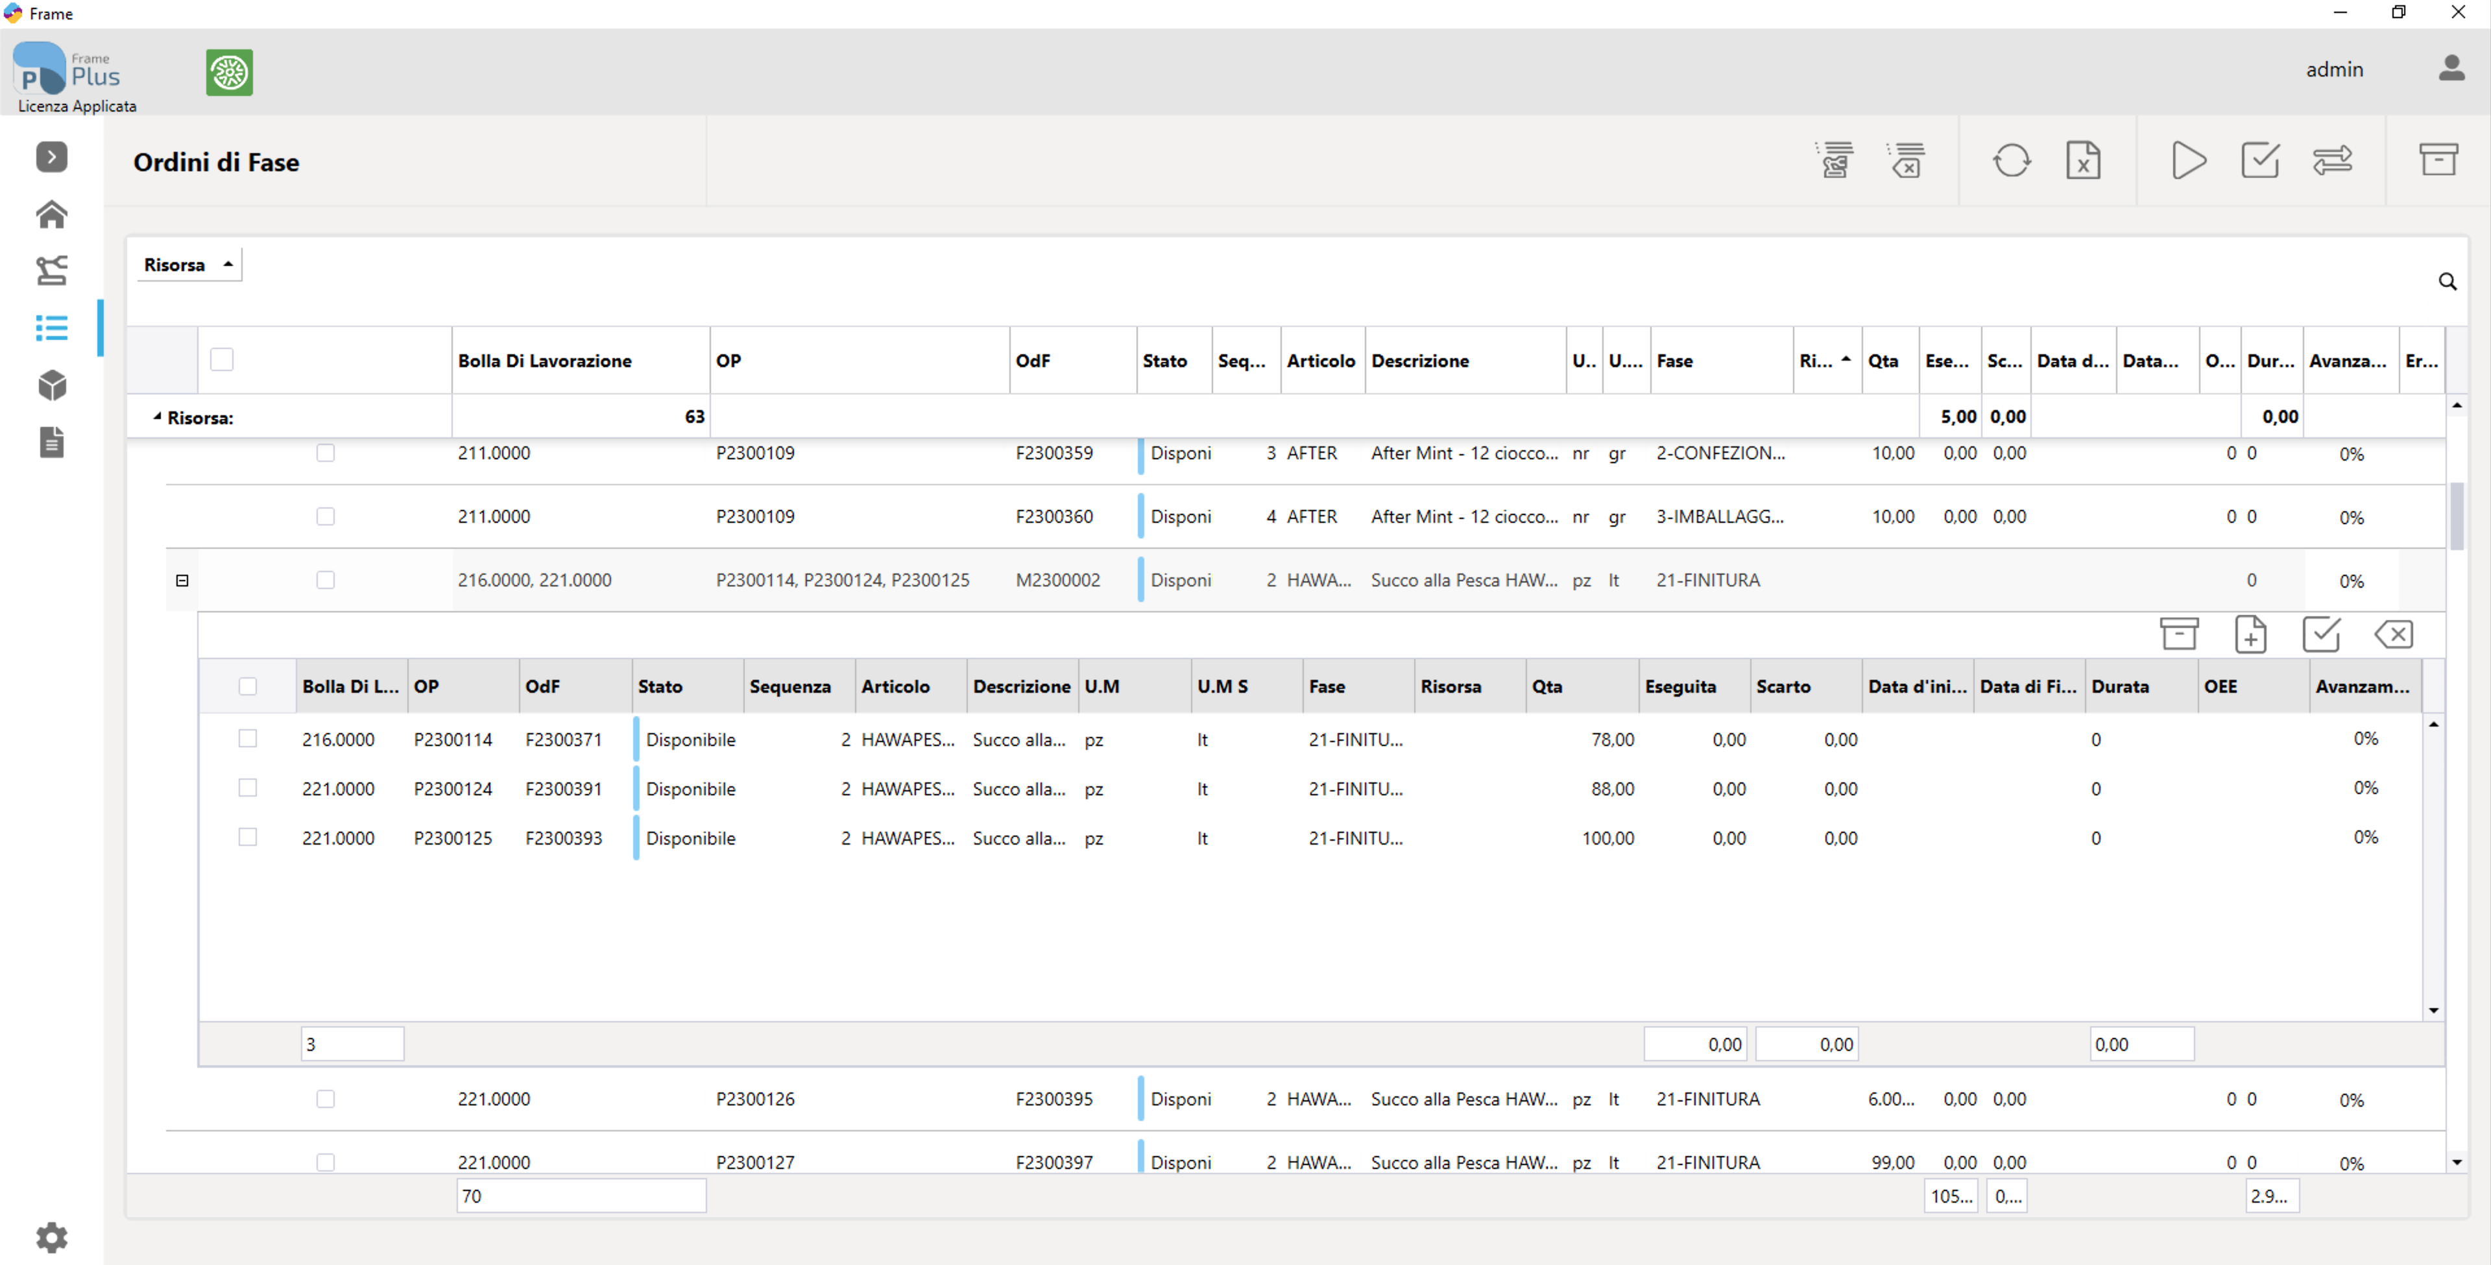Click Frame Plus logo
2491x1265 pixels.
(x=67, y=69)
